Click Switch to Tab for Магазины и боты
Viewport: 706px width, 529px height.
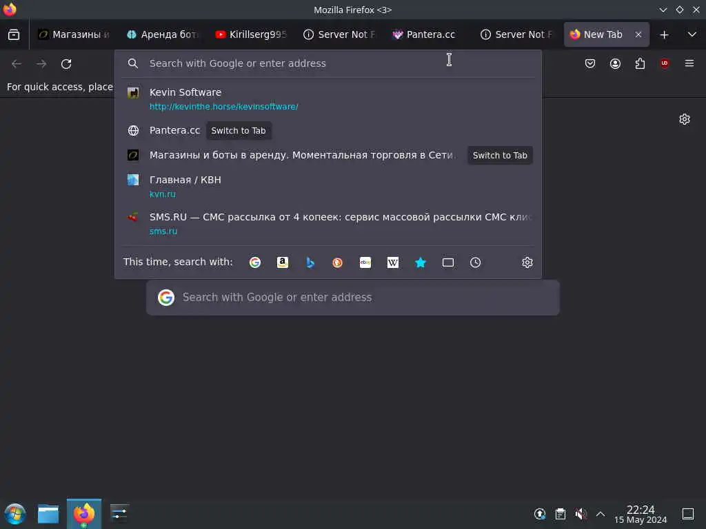(500, 155)
